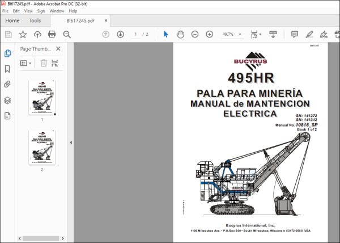Switch to the Home tab
The image size is (340, 243).
pyautogui.click(x=12, y=20)
